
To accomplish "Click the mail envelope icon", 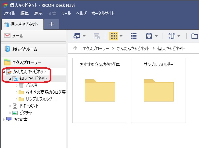I will [x=7, y=36].
